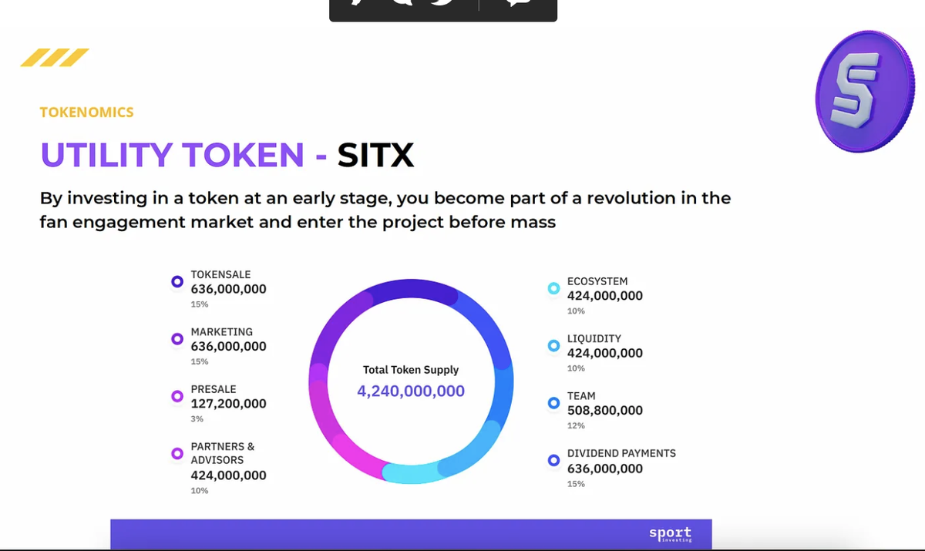Select the PRESALE legend marker

[x=177, y=397]
